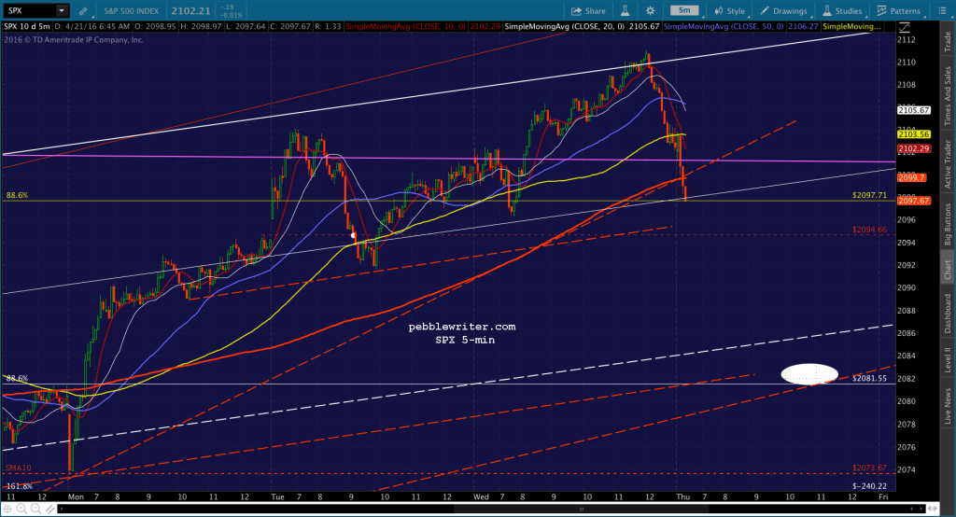
Task: Click the Thu label on time axis
Action: click(682, 496)
